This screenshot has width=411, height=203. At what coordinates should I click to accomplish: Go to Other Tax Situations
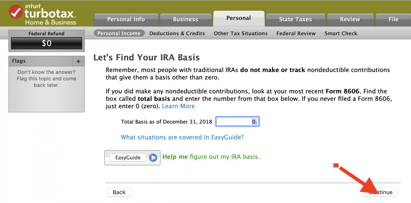click(x=241, y=33)
